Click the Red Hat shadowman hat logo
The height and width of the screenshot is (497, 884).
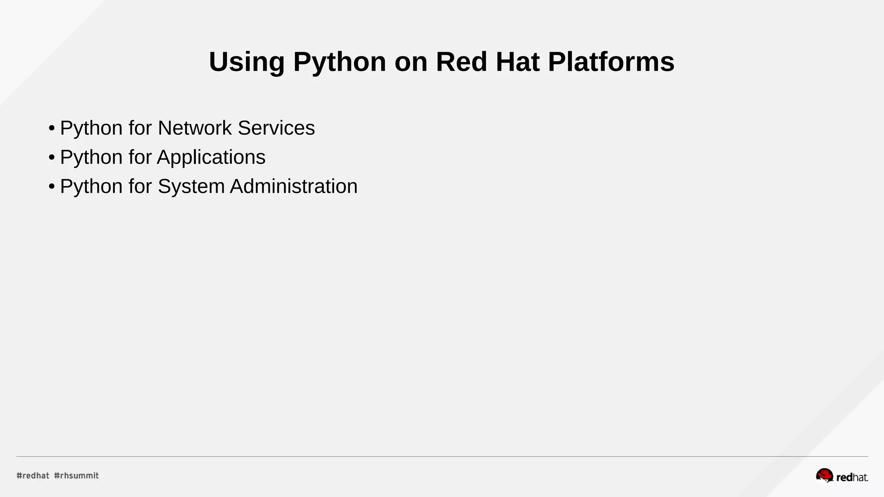click(824, 475)
